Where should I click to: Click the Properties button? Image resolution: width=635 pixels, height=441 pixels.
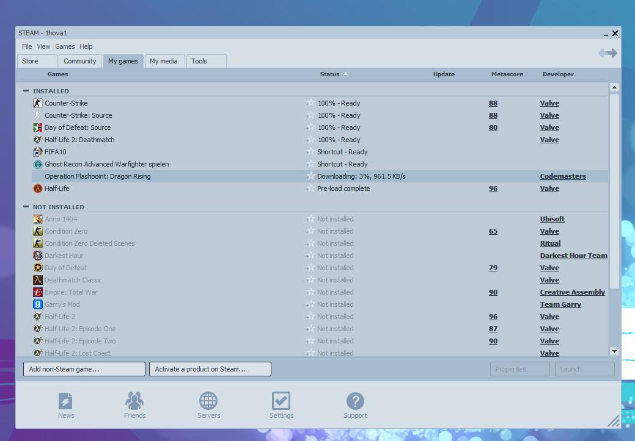coord(520,369)
